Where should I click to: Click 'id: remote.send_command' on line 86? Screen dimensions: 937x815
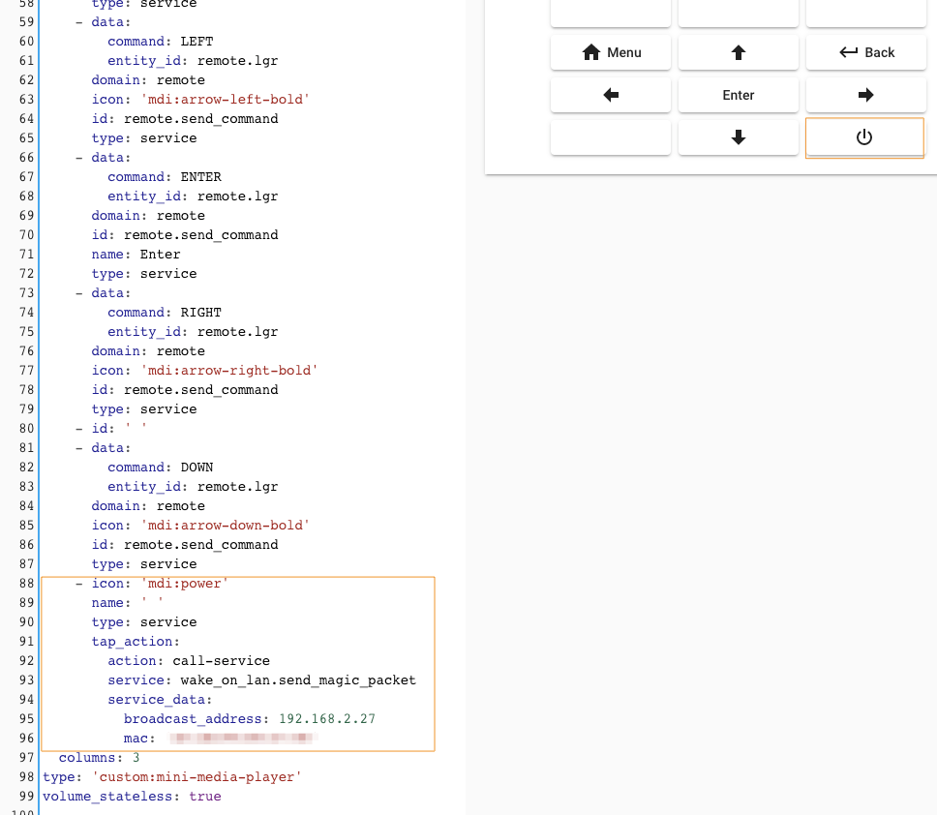click(185, 544)
